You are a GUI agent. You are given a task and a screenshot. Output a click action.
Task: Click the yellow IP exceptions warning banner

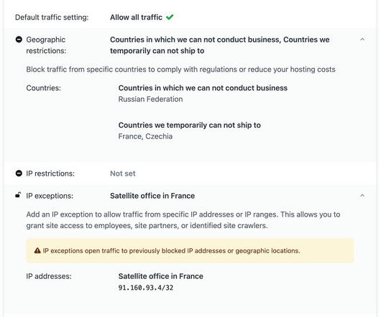tap(190, 250)
